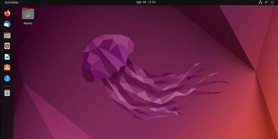Click the separator line above Trash
Screen dimensions: 278x139
(x=7, y=85)
